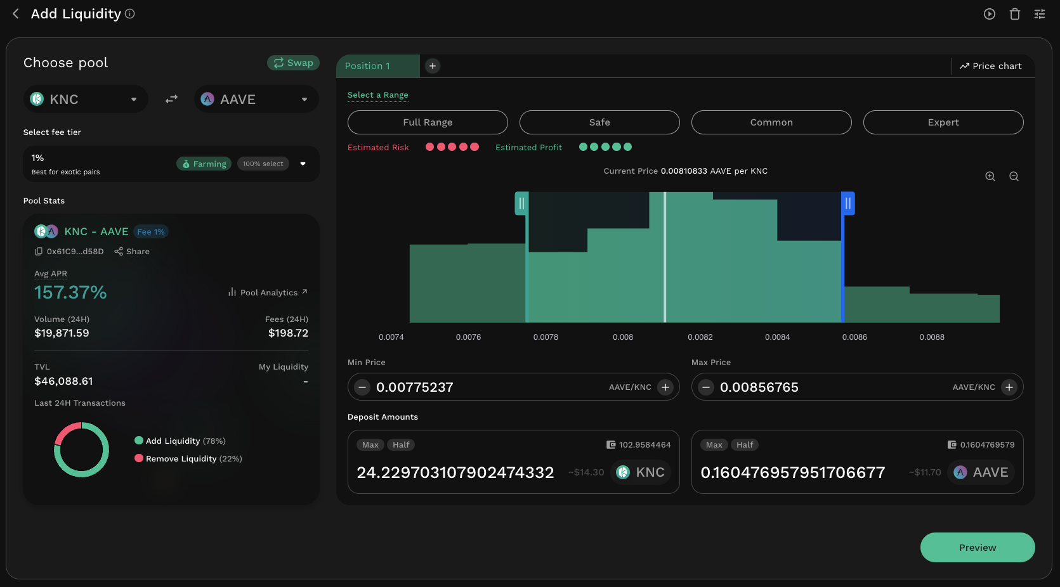Select the Expert range preset
The image size is (1060, 587).
[x=943, y=122]
